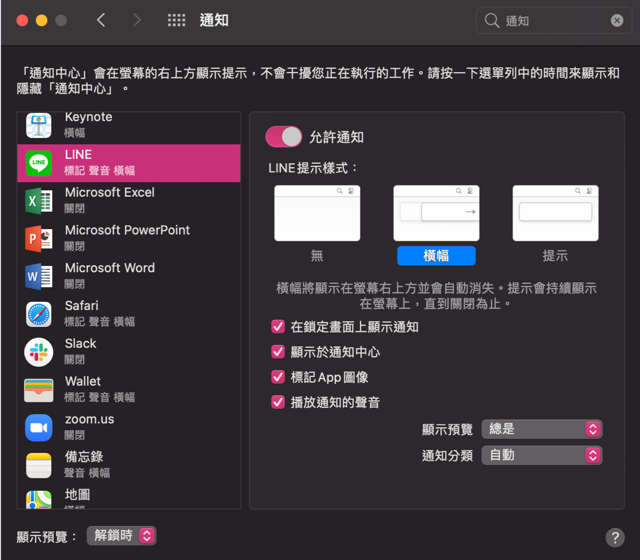Screen dimensions: 640x560
Task: Click the Microsoft PowerPoint icon
Action: pyautogui.click(x=39, y=239)
